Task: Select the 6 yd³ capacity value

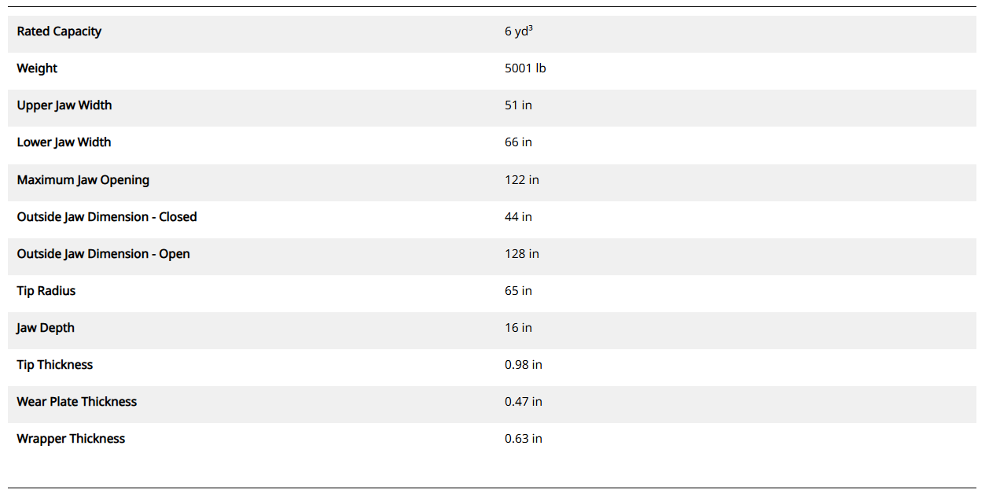Action: 519,31
